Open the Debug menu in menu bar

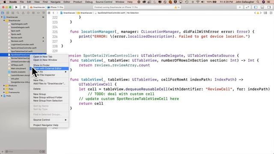point(89,2)
